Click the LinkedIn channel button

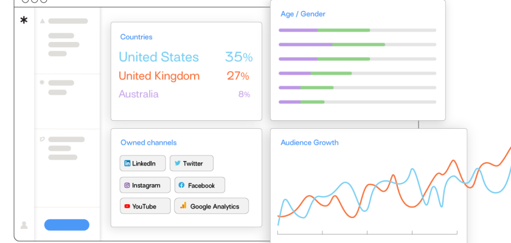(143, 163)
